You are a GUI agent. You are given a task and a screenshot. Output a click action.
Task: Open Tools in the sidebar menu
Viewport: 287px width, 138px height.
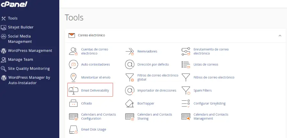pyautogui.click(x=13, y=18)
